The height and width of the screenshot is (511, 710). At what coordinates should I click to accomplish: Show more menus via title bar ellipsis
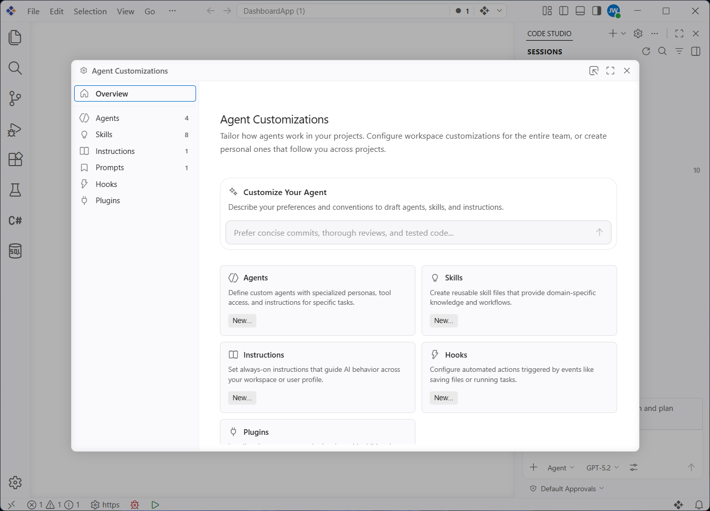(x=173, y=11)
